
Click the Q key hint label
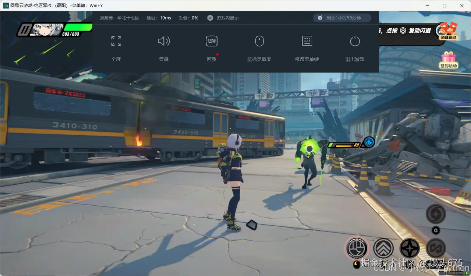(x=436, y=231)
